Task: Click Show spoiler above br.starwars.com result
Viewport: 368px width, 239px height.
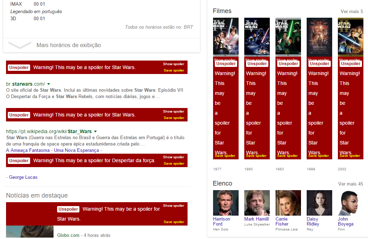Action: point(173,64)
